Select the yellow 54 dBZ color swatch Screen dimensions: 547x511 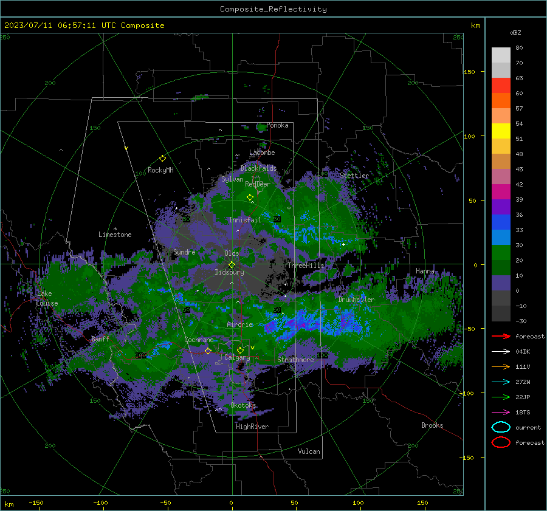pyautogui.click(x=501, y=131)
